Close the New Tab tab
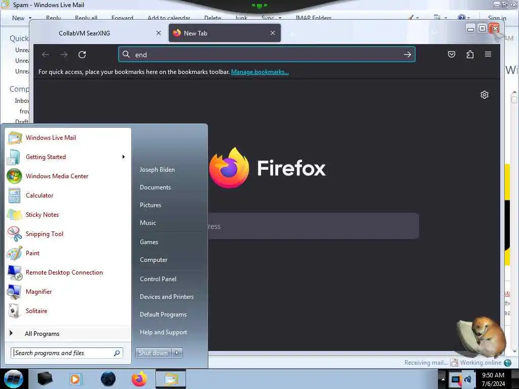 point(272,33)
